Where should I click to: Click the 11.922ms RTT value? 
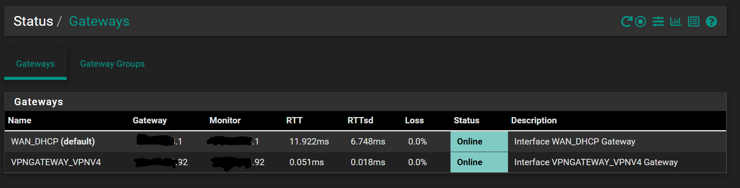[x=309, y=142]
